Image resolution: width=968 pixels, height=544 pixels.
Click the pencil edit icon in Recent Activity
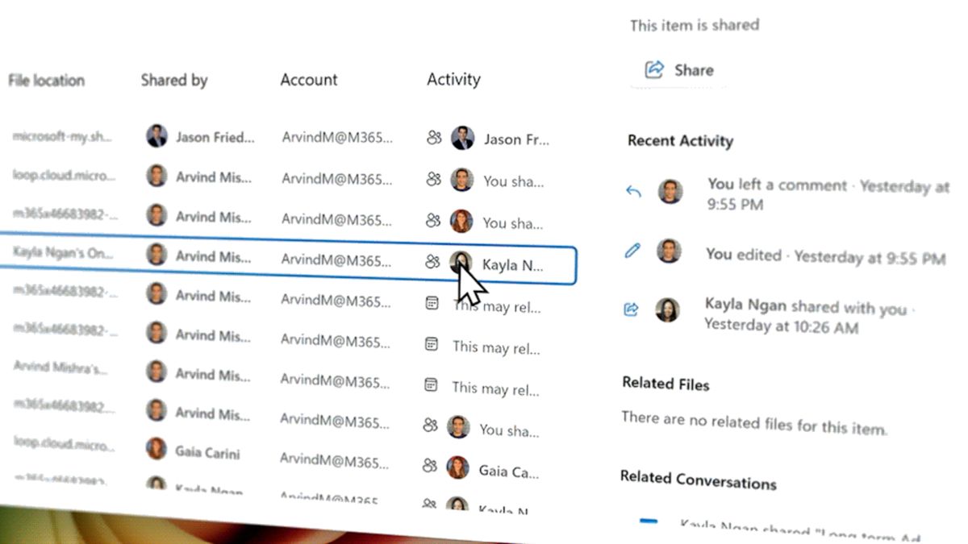[x=633, y=251]
